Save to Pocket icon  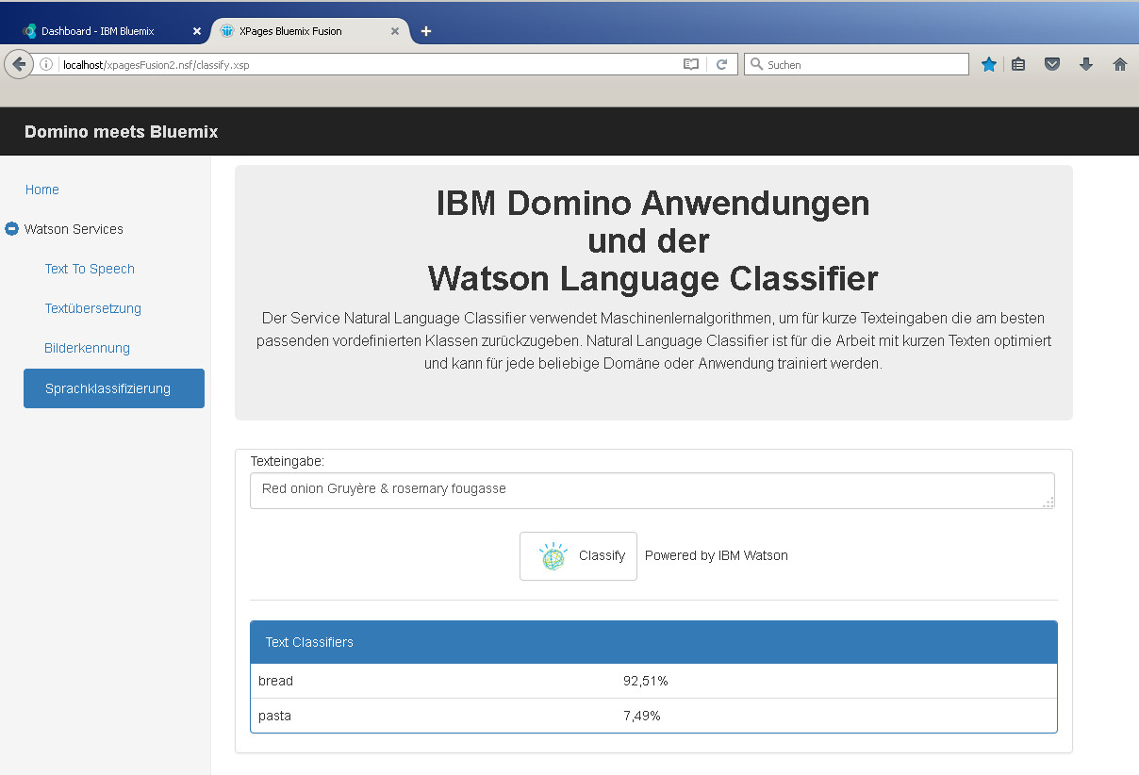tap(1052, 64)
